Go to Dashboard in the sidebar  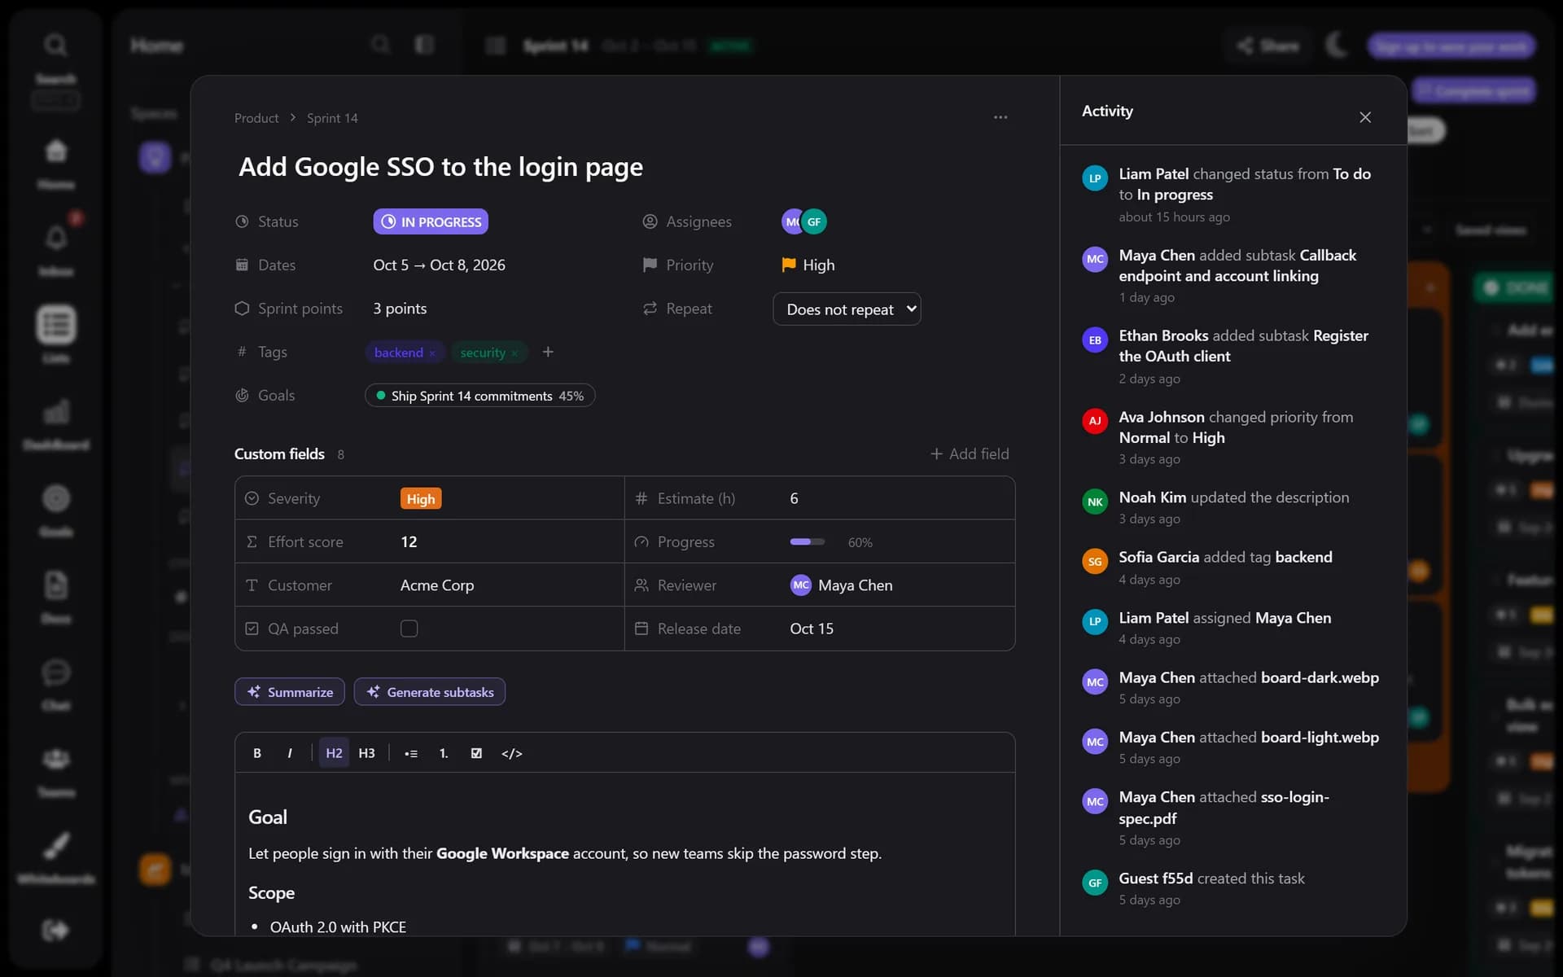[55, 423]
